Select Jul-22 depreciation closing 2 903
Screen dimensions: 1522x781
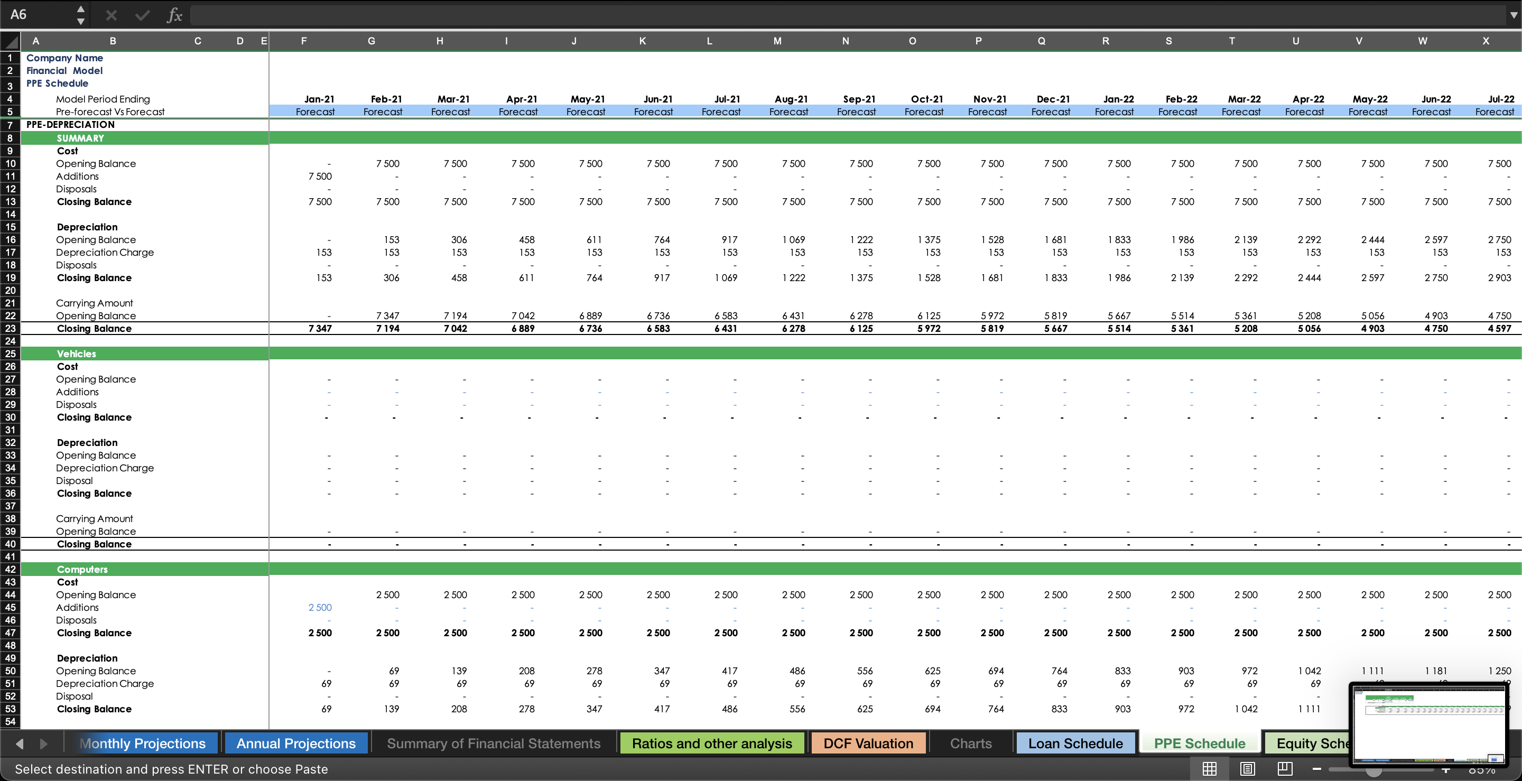tap(1499, 277)
